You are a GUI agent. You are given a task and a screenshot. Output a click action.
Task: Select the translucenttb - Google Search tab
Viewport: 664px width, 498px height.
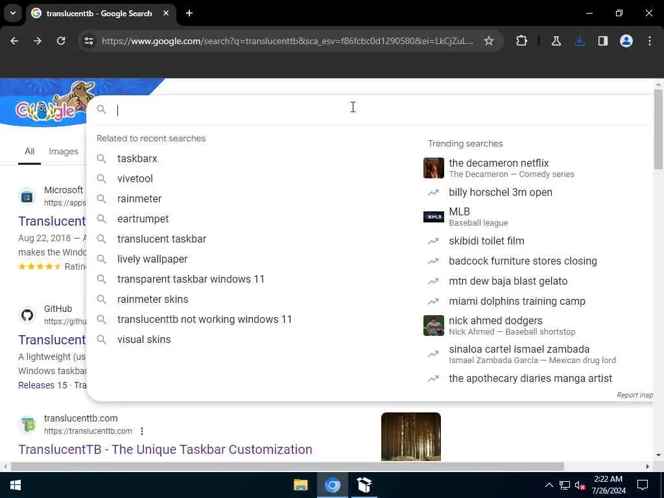tap(99, 14)
